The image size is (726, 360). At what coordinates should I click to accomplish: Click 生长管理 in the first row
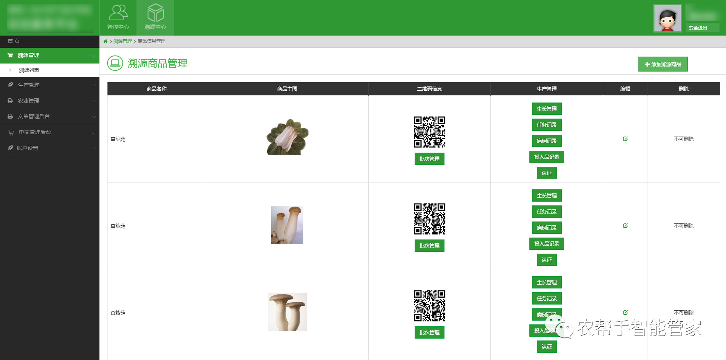click(x=547, y=109)
